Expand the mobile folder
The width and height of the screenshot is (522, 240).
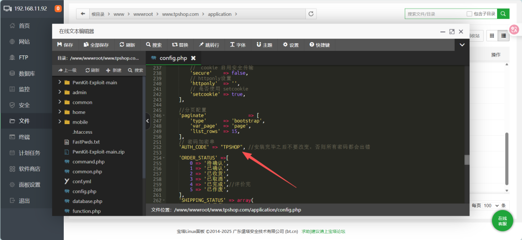[60, 122]
